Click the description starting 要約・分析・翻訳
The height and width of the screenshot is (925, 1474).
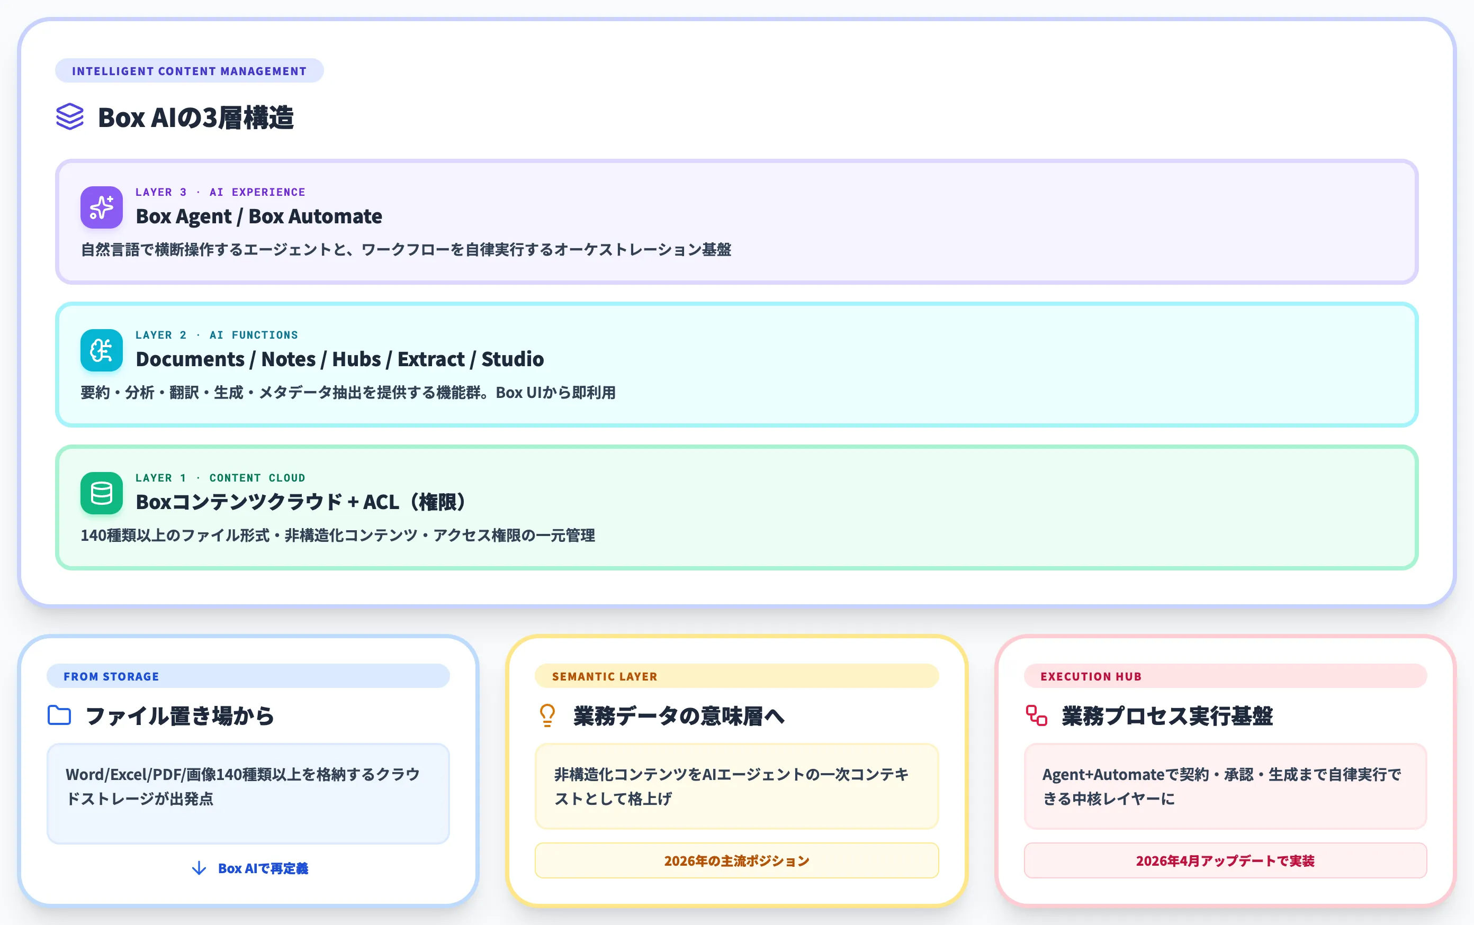coord(348,393)
